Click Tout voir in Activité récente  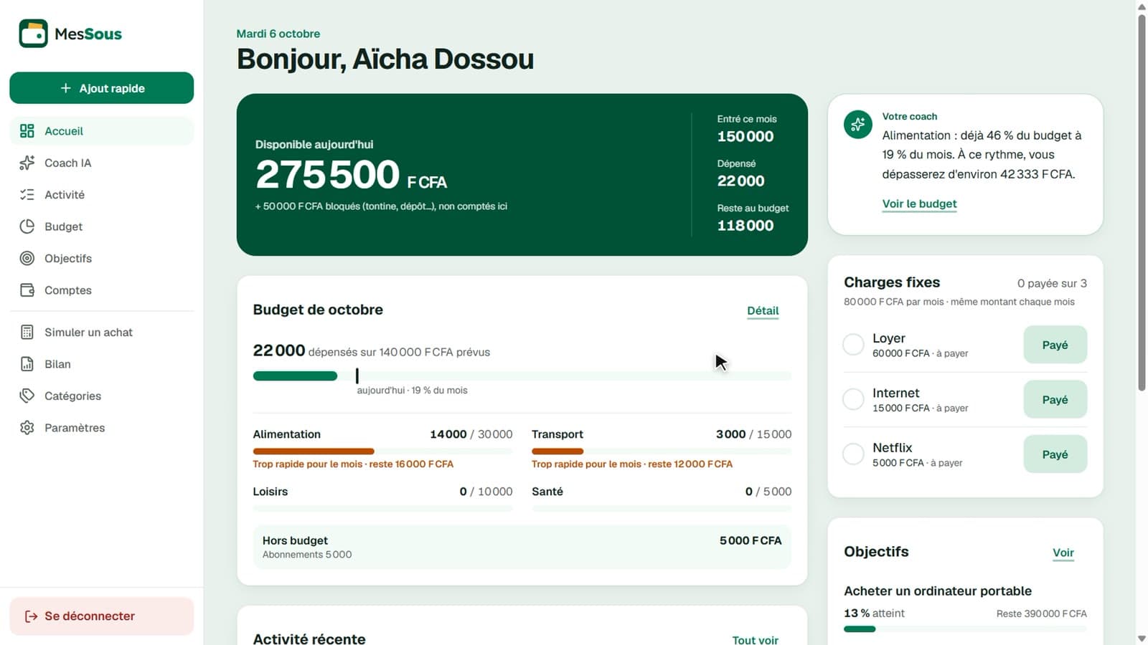pyautogui.click(x=755, y=640)
